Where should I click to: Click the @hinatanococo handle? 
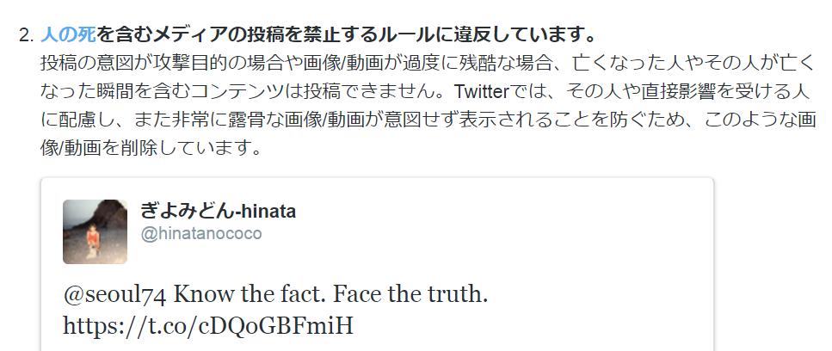pyautogui.click(x=200, y=234)
